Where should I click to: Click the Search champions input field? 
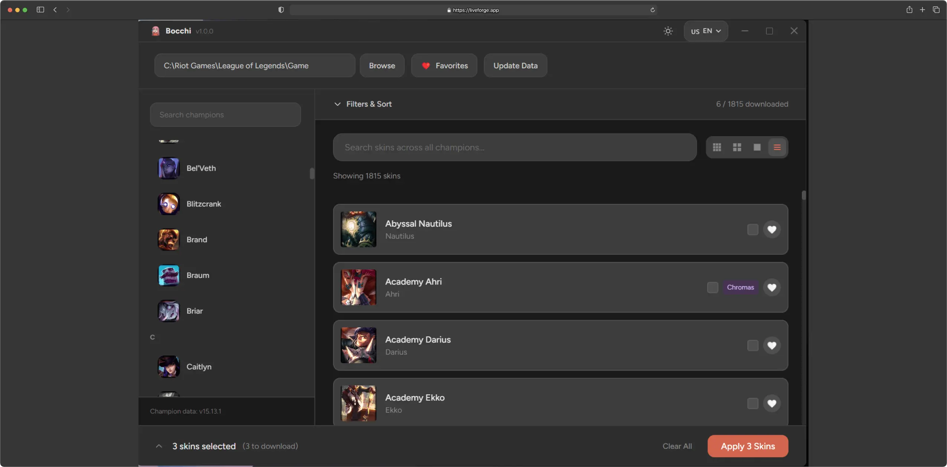225,115
